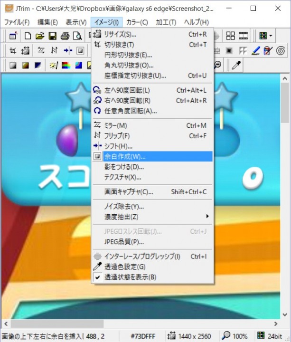Screen dimensions: 291x342
Task: Choose テクスチャ(X)... menu entry
Action: click(x=152, y=177)
